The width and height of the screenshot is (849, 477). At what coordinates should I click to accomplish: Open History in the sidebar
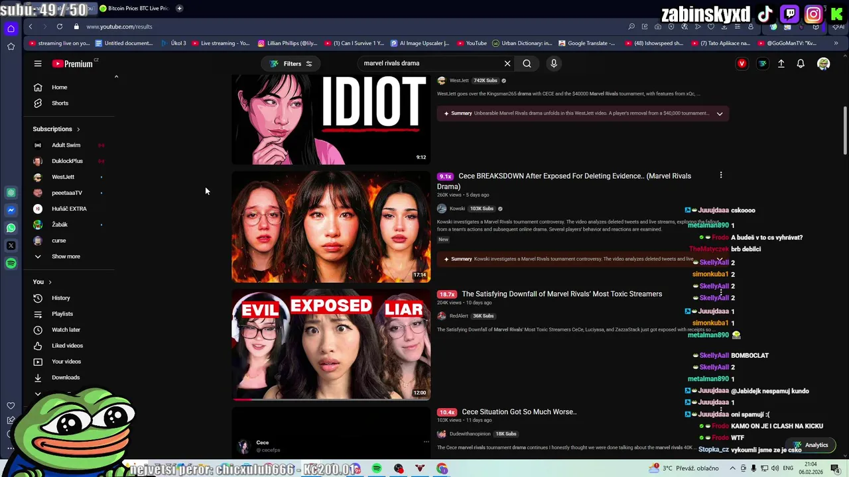tap(60, 298)
